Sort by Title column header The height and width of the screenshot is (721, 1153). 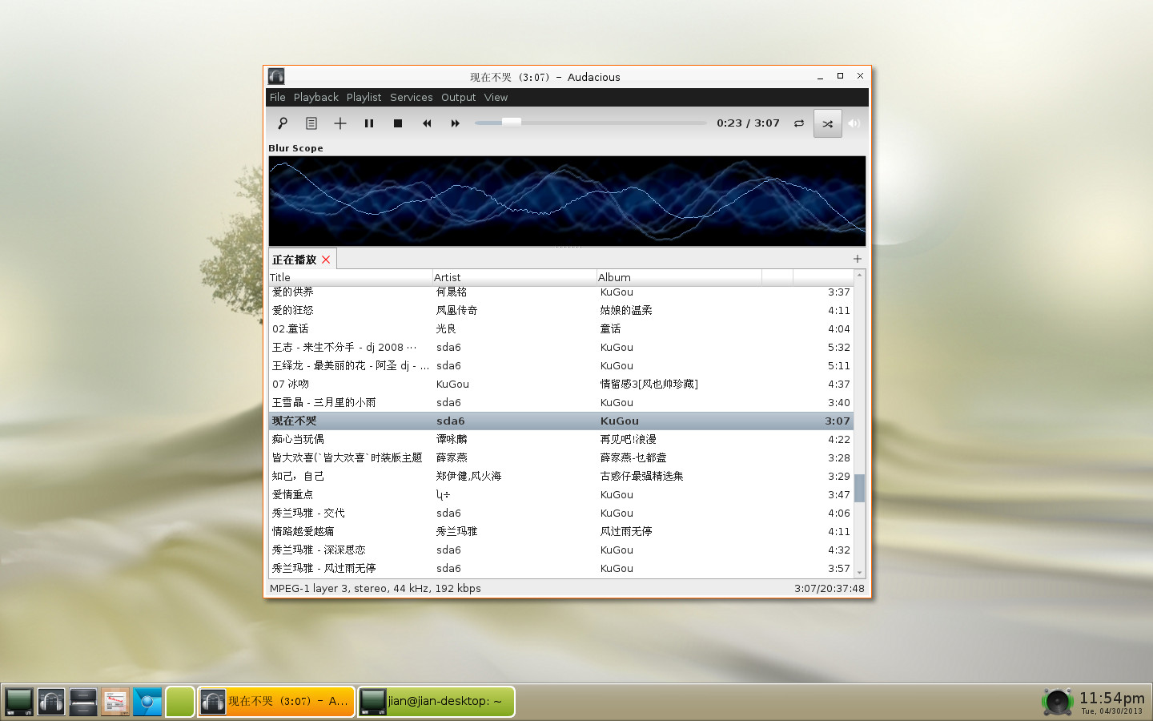351,277
